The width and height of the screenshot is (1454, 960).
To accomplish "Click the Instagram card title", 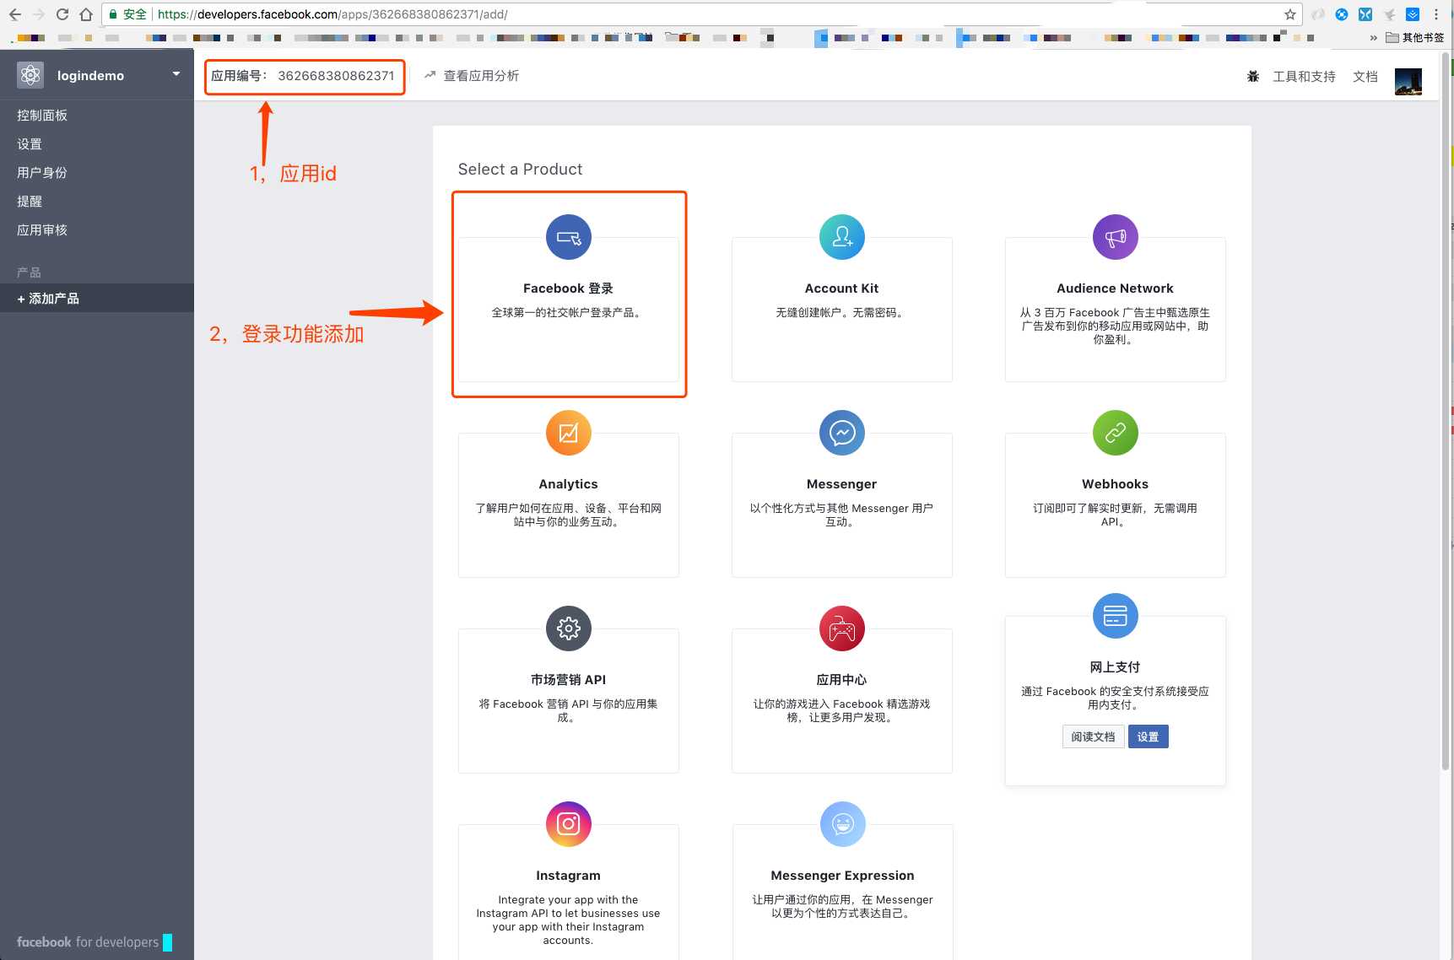I will point(568,876).
